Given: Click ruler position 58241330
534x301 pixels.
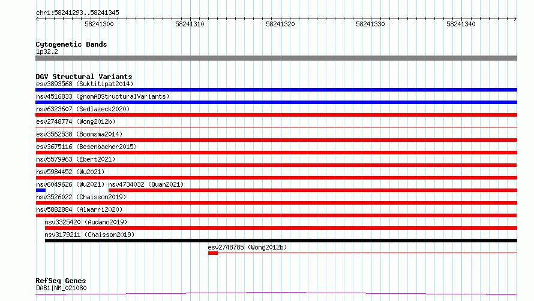Looking at the screenshot, I should click(370, 24).
